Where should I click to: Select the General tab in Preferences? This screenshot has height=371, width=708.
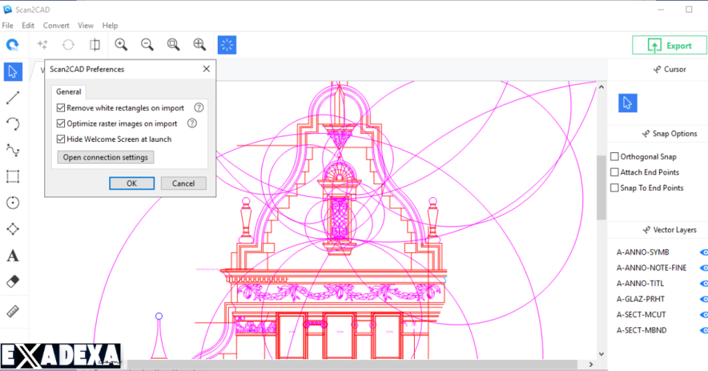point(68,92)
